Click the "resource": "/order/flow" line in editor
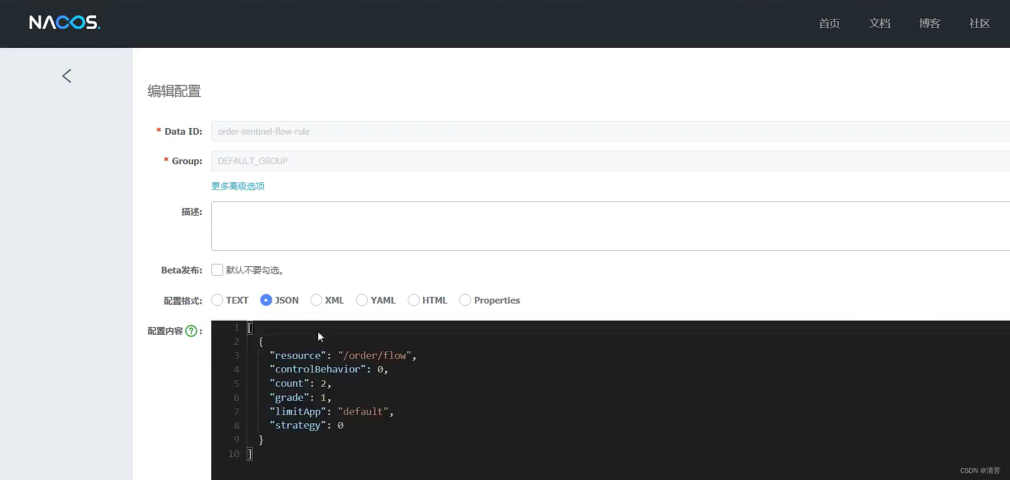1010x480 pixels. pos(343,355)
